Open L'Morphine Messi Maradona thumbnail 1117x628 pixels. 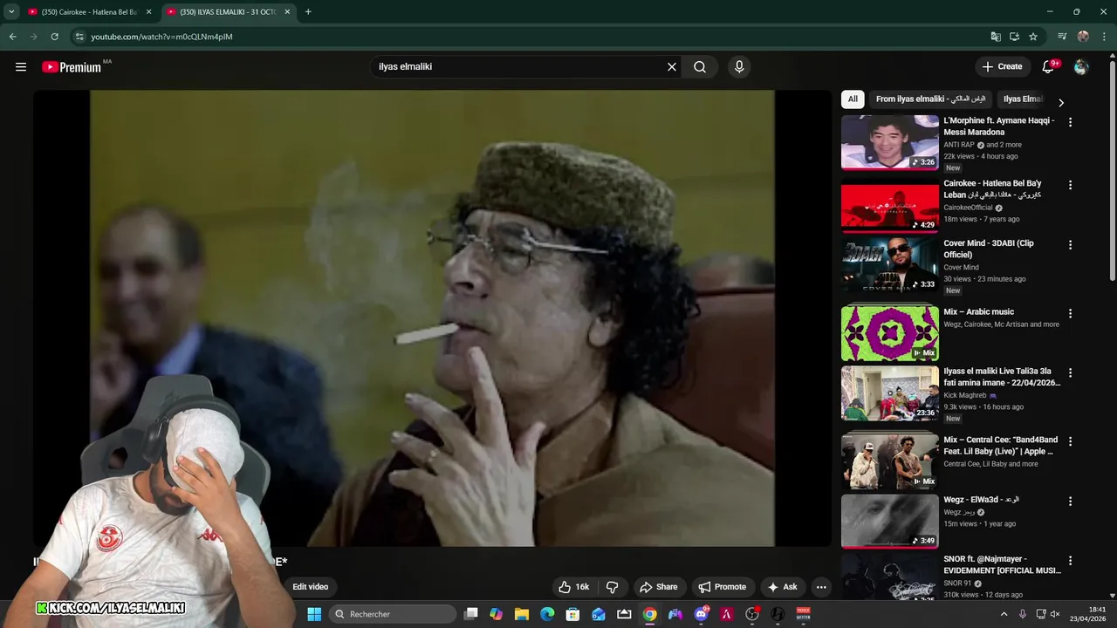tap(890, 142)
